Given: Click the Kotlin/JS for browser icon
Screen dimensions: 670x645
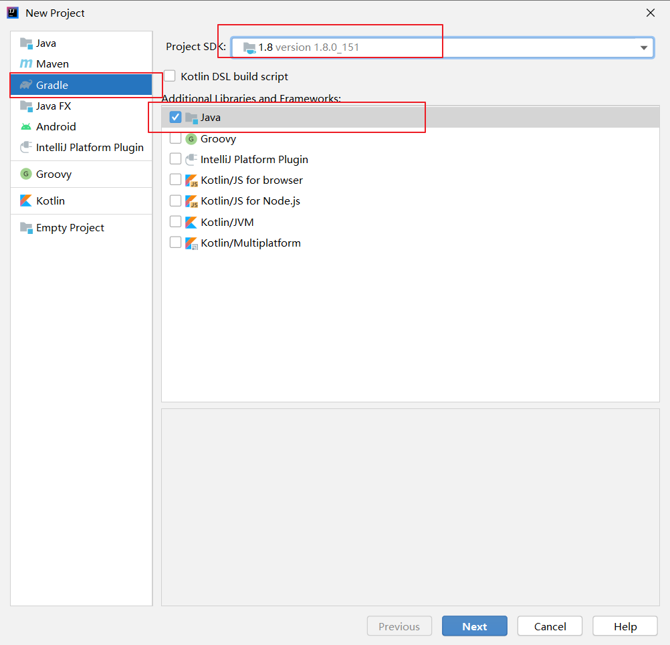Looking at the screenshot, I should click(x=191, y=180).
